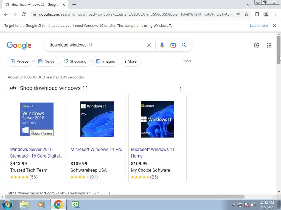
Task: Open Windows Explorer from taskbar
Action: (24, 205)
